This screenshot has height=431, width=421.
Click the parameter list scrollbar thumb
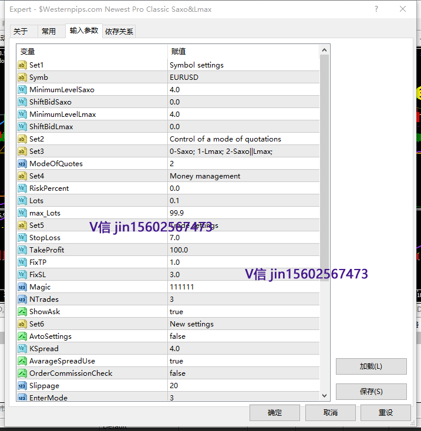324,168
